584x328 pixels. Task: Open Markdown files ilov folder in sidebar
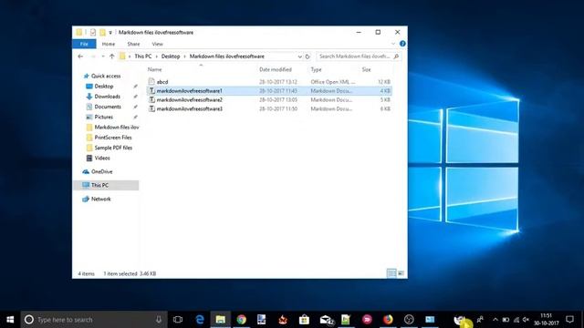[117, 128]
